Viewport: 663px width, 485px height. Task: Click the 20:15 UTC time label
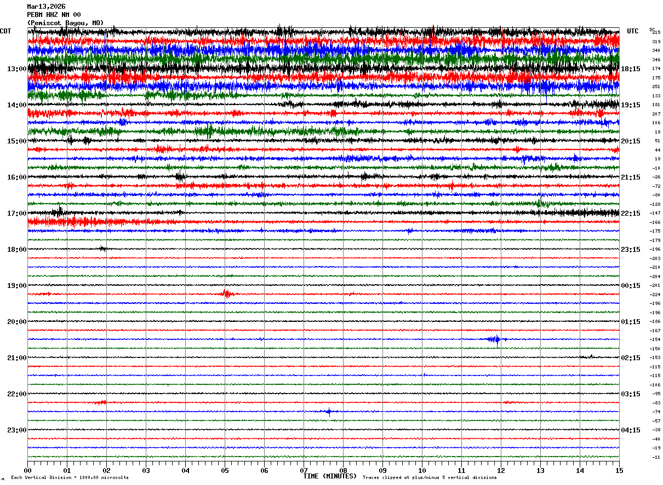[x=631, y=141]
